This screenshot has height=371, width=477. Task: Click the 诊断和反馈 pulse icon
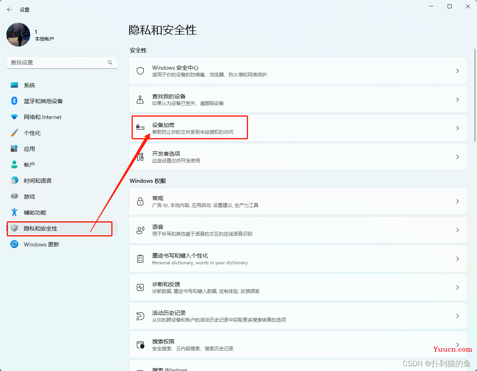point(140,287)
